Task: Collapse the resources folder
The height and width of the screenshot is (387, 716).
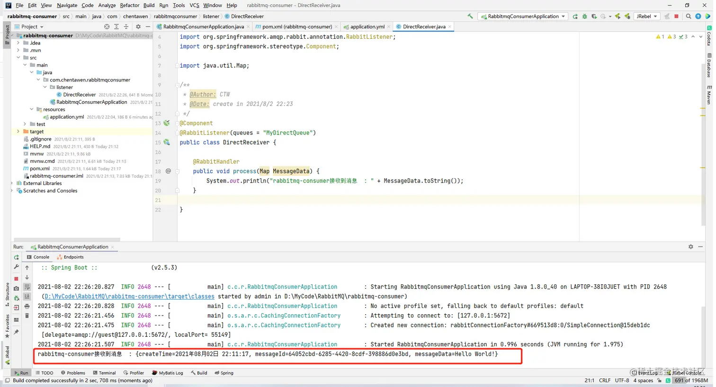Action: 32,109
